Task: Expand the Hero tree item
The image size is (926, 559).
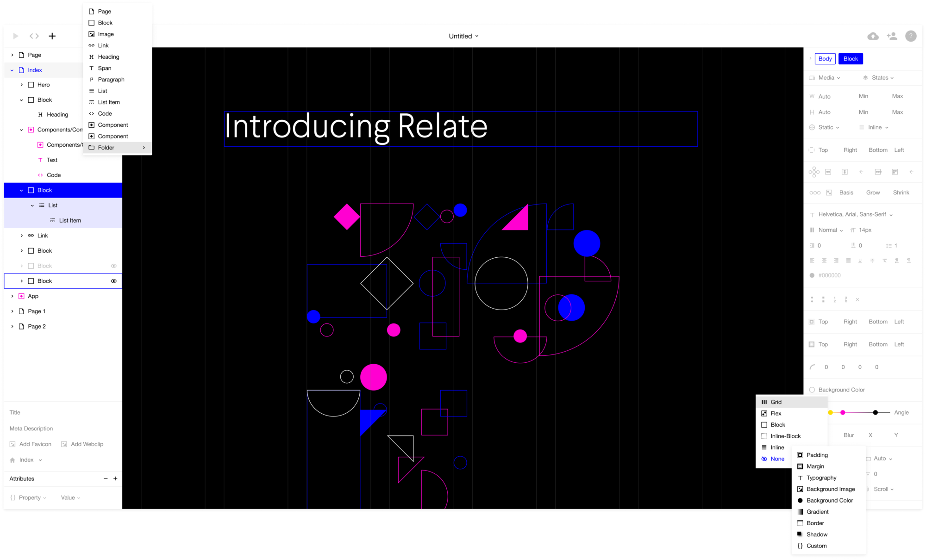Action: [x=22, y=85]
